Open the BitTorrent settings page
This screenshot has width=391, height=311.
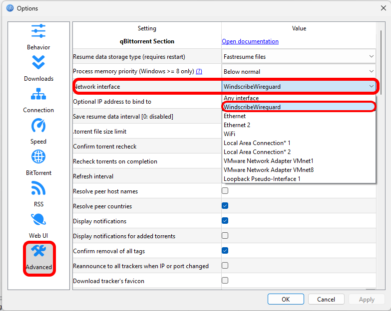point(38,162)
